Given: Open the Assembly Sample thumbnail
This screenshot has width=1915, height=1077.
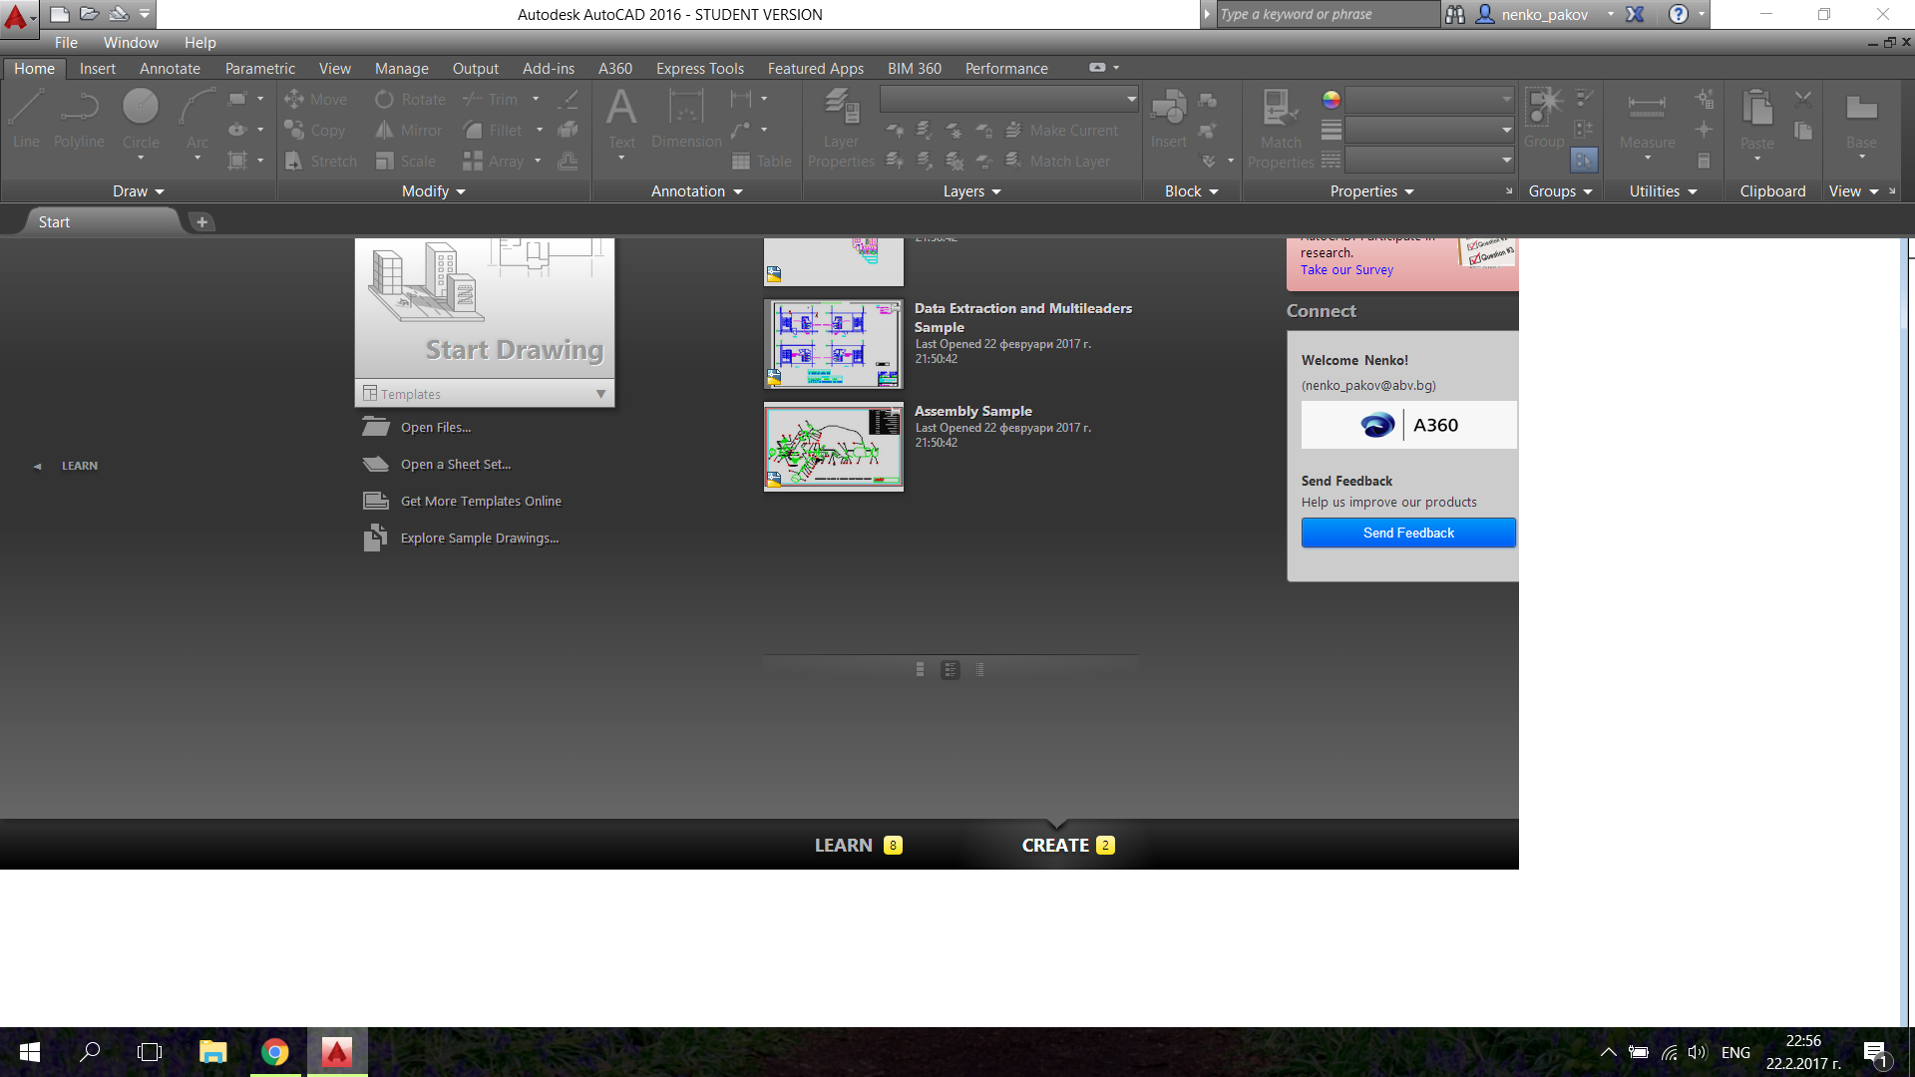Looking at the screenshot, I should coord(834,447).
